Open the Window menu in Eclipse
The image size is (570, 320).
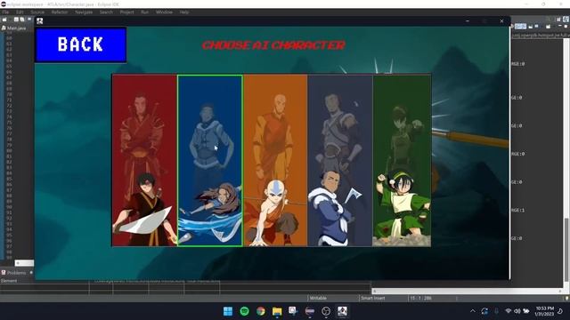164,12
